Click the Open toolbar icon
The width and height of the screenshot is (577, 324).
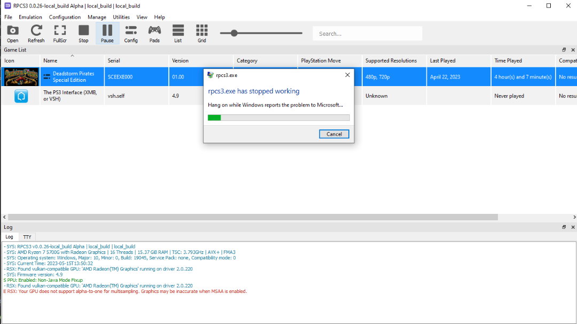tap(12, 33)
